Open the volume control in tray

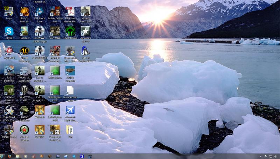click(275, 157)
